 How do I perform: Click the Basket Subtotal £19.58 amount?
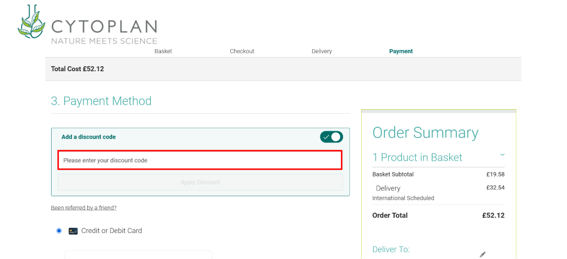pyautogui.click(x=496, y=174)
